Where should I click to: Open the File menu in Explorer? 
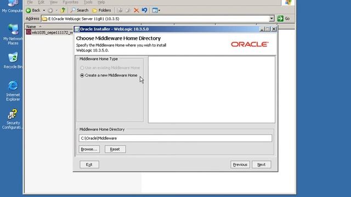[x=30, y=2]
